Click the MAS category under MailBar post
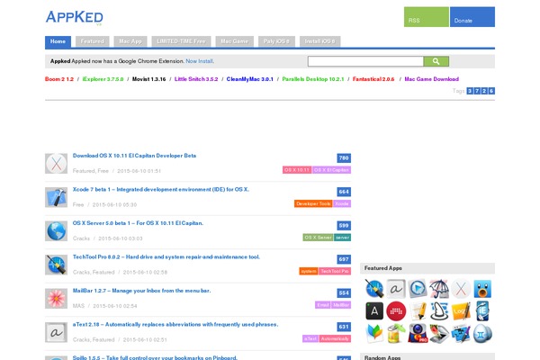The height and width of the screenshot is (360, 540). pos(78,306)
